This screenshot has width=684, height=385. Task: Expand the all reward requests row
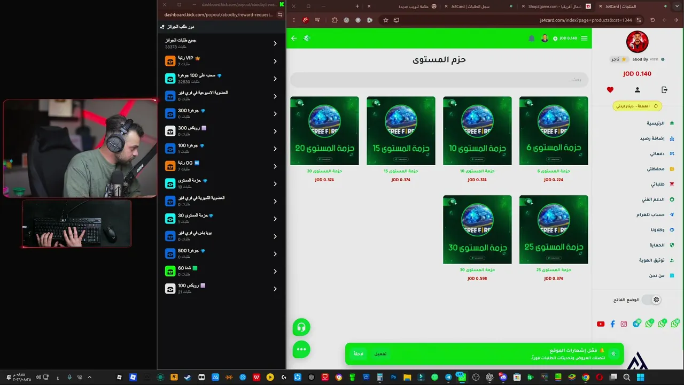(222, 43)
